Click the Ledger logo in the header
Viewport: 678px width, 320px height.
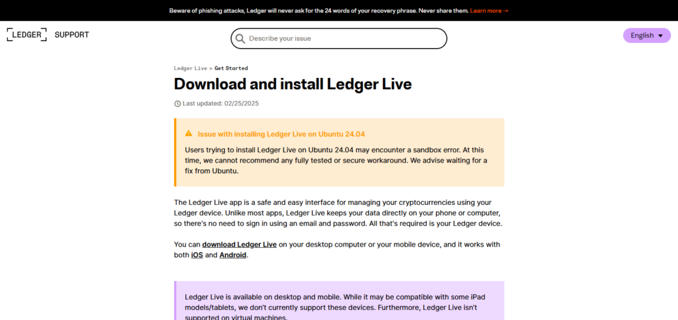point(26,34)
